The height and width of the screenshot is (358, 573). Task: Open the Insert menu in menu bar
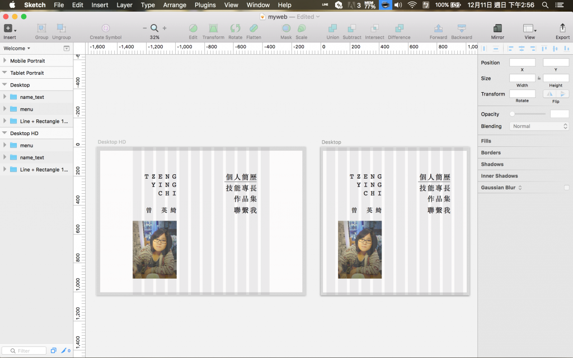click(100, 5)
